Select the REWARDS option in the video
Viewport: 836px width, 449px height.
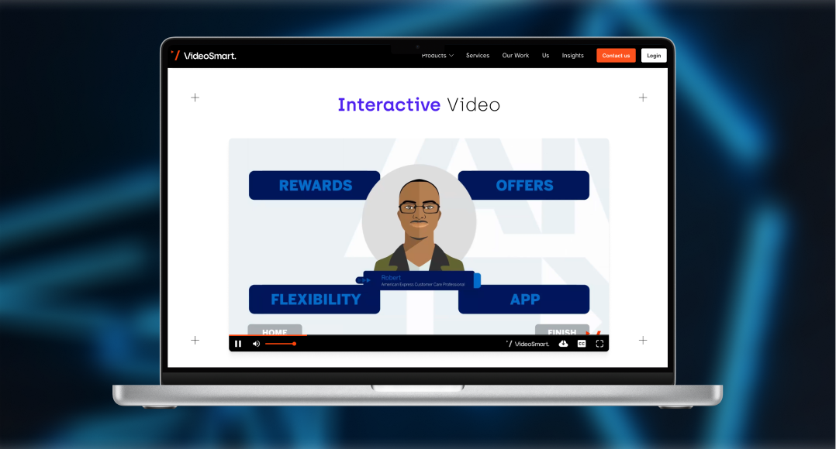pos(314,185)
